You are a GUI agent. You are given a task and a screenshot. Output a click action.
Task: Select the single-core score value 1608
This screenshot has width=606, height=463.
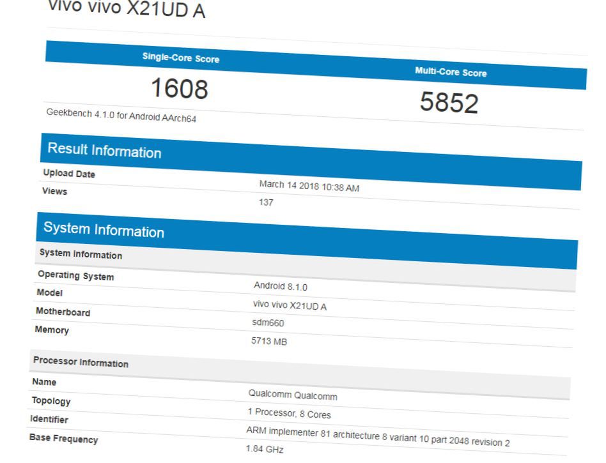[180, 88]
